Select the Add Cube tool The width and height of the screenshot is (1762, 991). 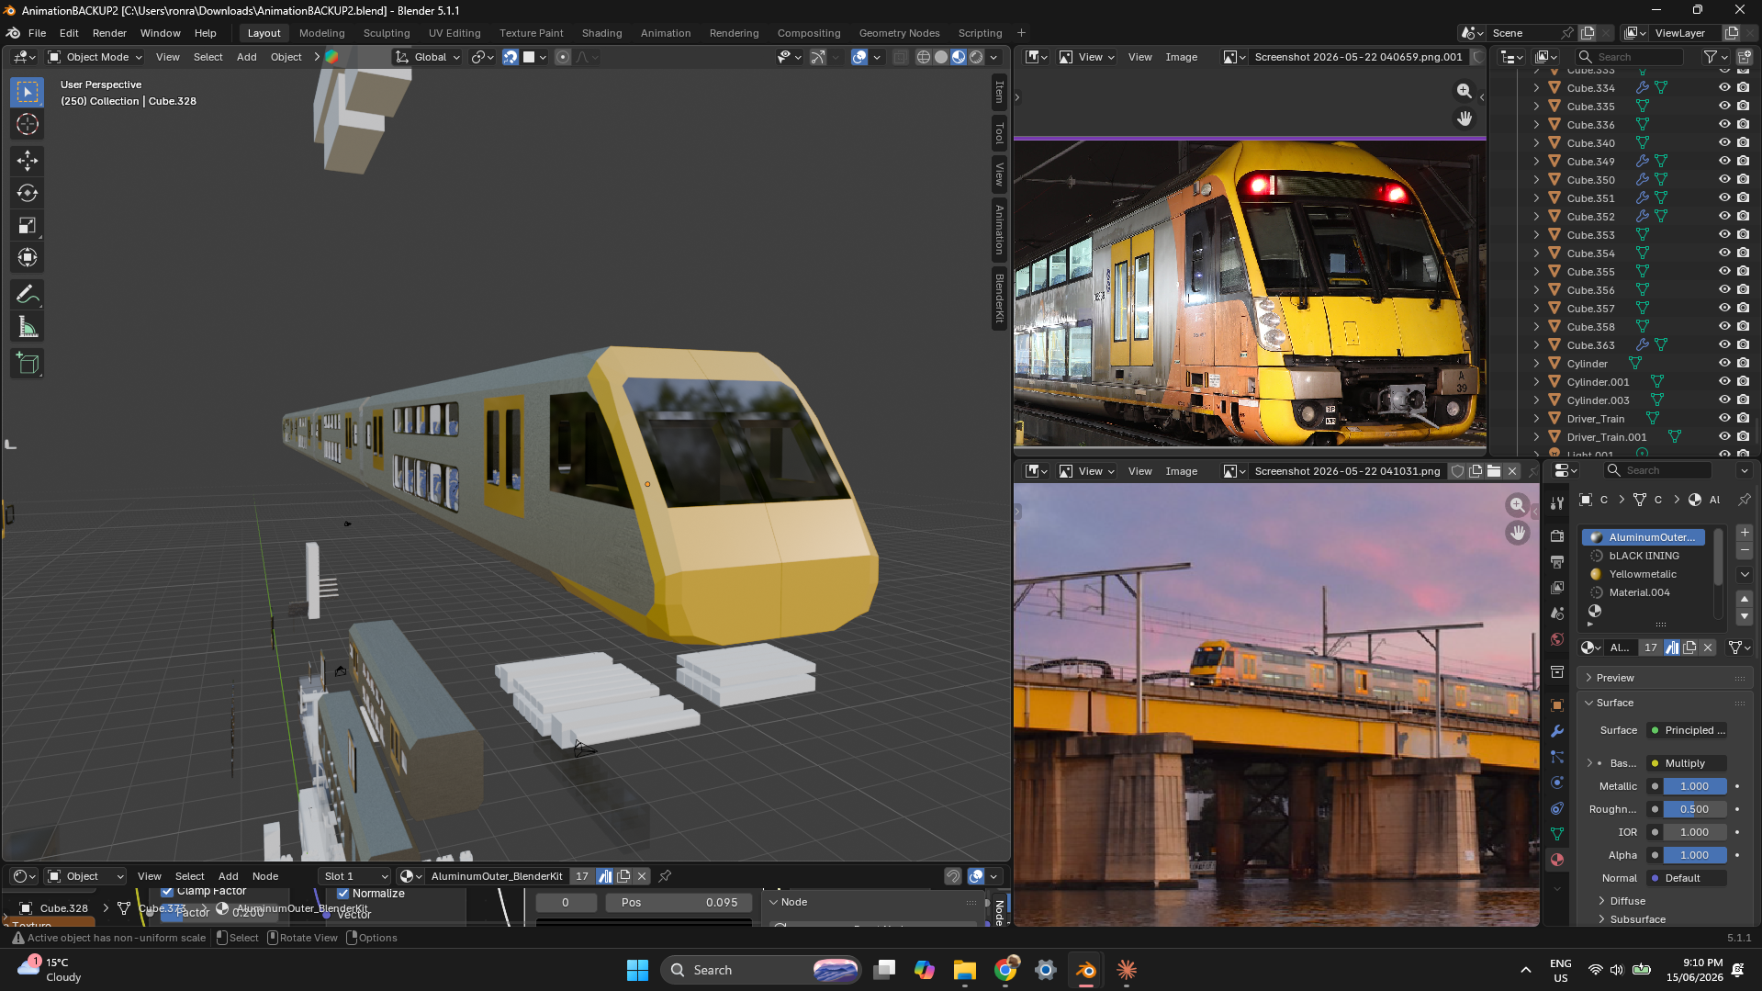click(28, 364)
